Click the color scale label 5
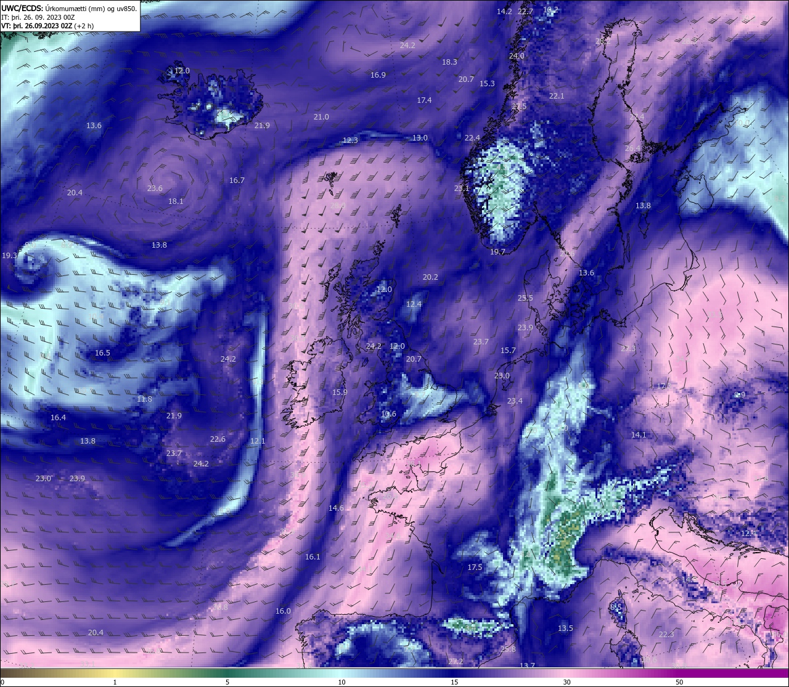 pyautogui.click(x=227, y=682)
